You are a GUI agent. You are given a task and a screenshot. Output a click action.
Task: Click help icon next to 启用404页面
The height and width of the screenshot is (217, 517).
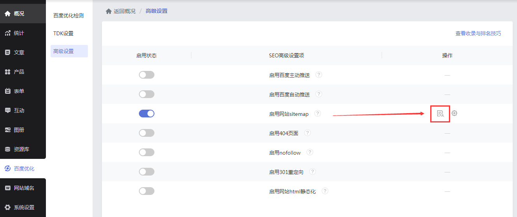click(307, 133)
